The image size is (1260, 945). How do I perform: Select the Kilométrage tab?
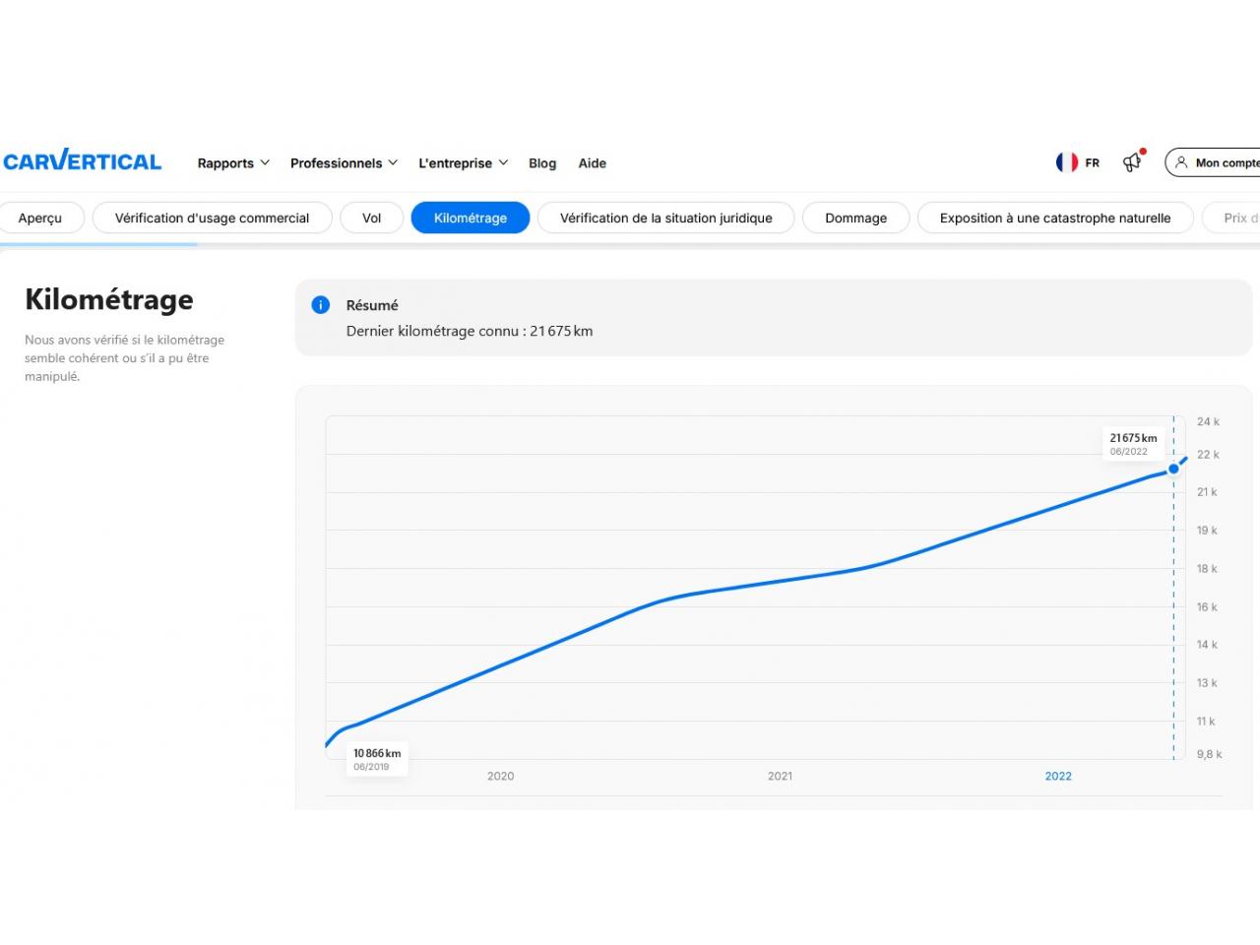coord(471,219)
